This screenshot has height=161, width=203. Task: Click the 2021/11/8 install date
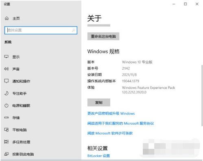pyautogui.click(x=129, y=75)
